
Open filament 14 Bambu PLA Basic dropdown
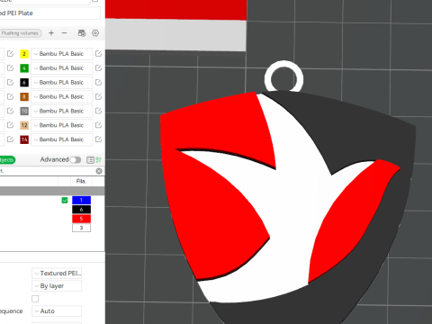[62, 139]
